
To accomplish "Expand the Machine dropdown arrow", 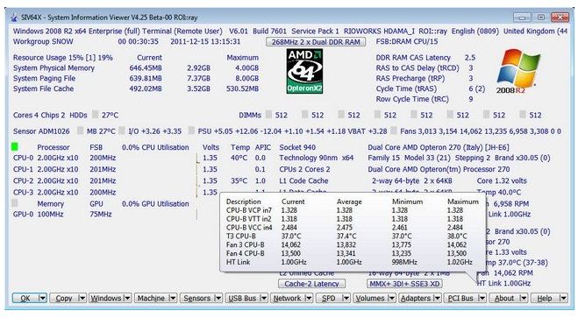I will (x=173, y=298).
